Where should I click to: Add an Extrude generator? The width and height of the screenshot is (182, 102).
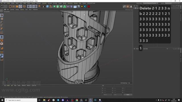click(58, 7)
